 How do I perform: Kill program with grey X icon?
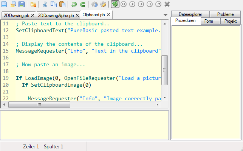167,4
